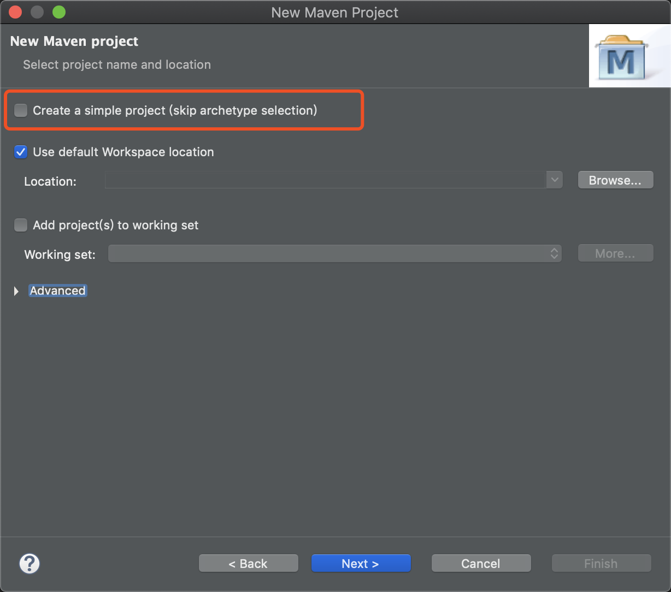Expand the Advanced section triangle
The width and height of the screenshot is (671, 592).
point(16,291)
